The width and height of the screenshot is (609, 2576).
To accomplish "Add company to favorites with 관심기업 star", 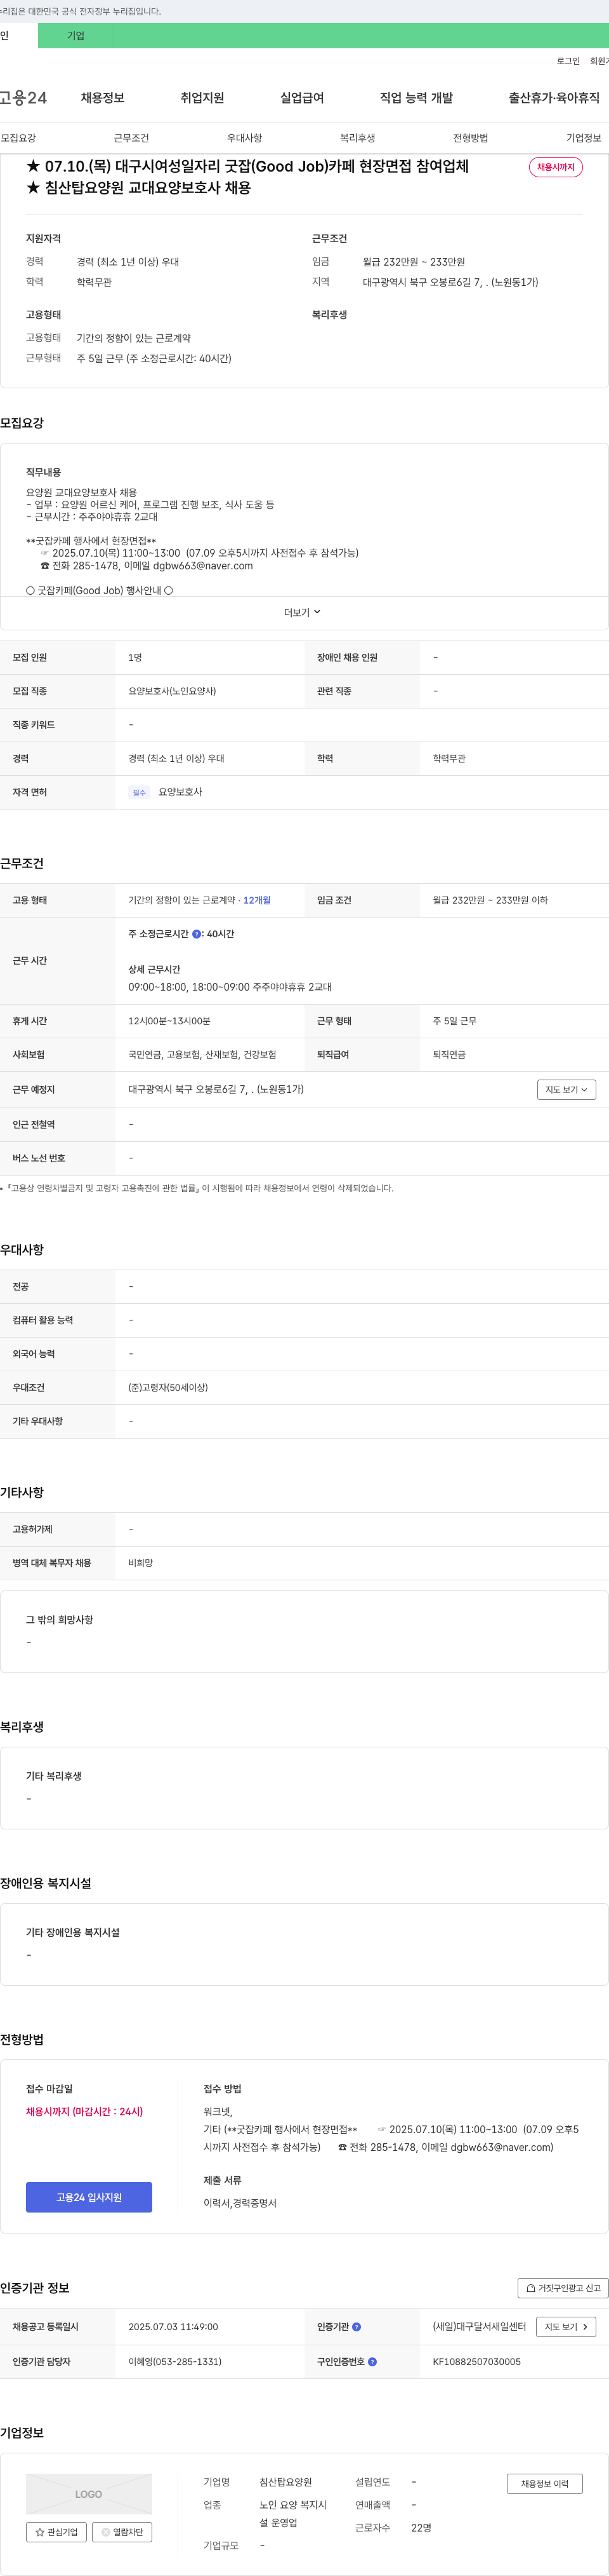I will click(56, 2532).
